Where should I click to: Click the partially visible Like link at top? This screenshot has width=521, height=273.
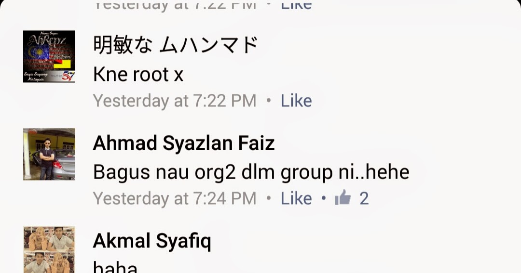pos(296,5)
